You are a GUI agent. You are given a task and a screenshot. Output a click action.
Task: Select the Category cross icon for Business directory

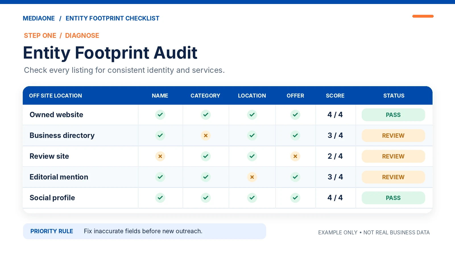[206, 135]
